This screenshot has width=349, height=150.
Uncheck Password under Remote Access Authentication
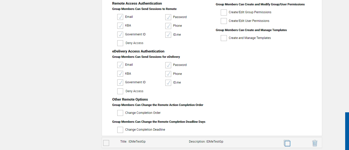(168, 17)
